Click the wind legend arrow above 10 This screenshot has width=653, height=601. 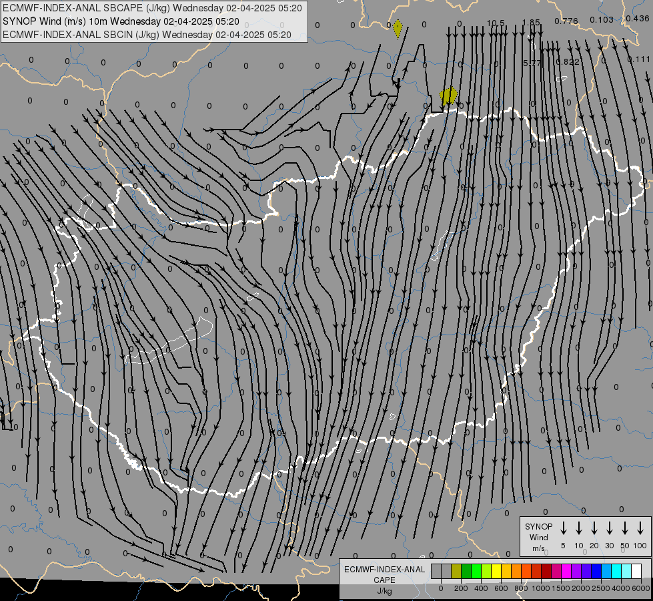(x=578, y=528)
